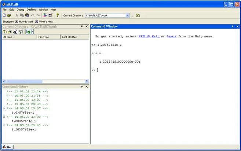Open the Window menu
This screenshot has width=241, height=151.
click(x=43, y=10)
